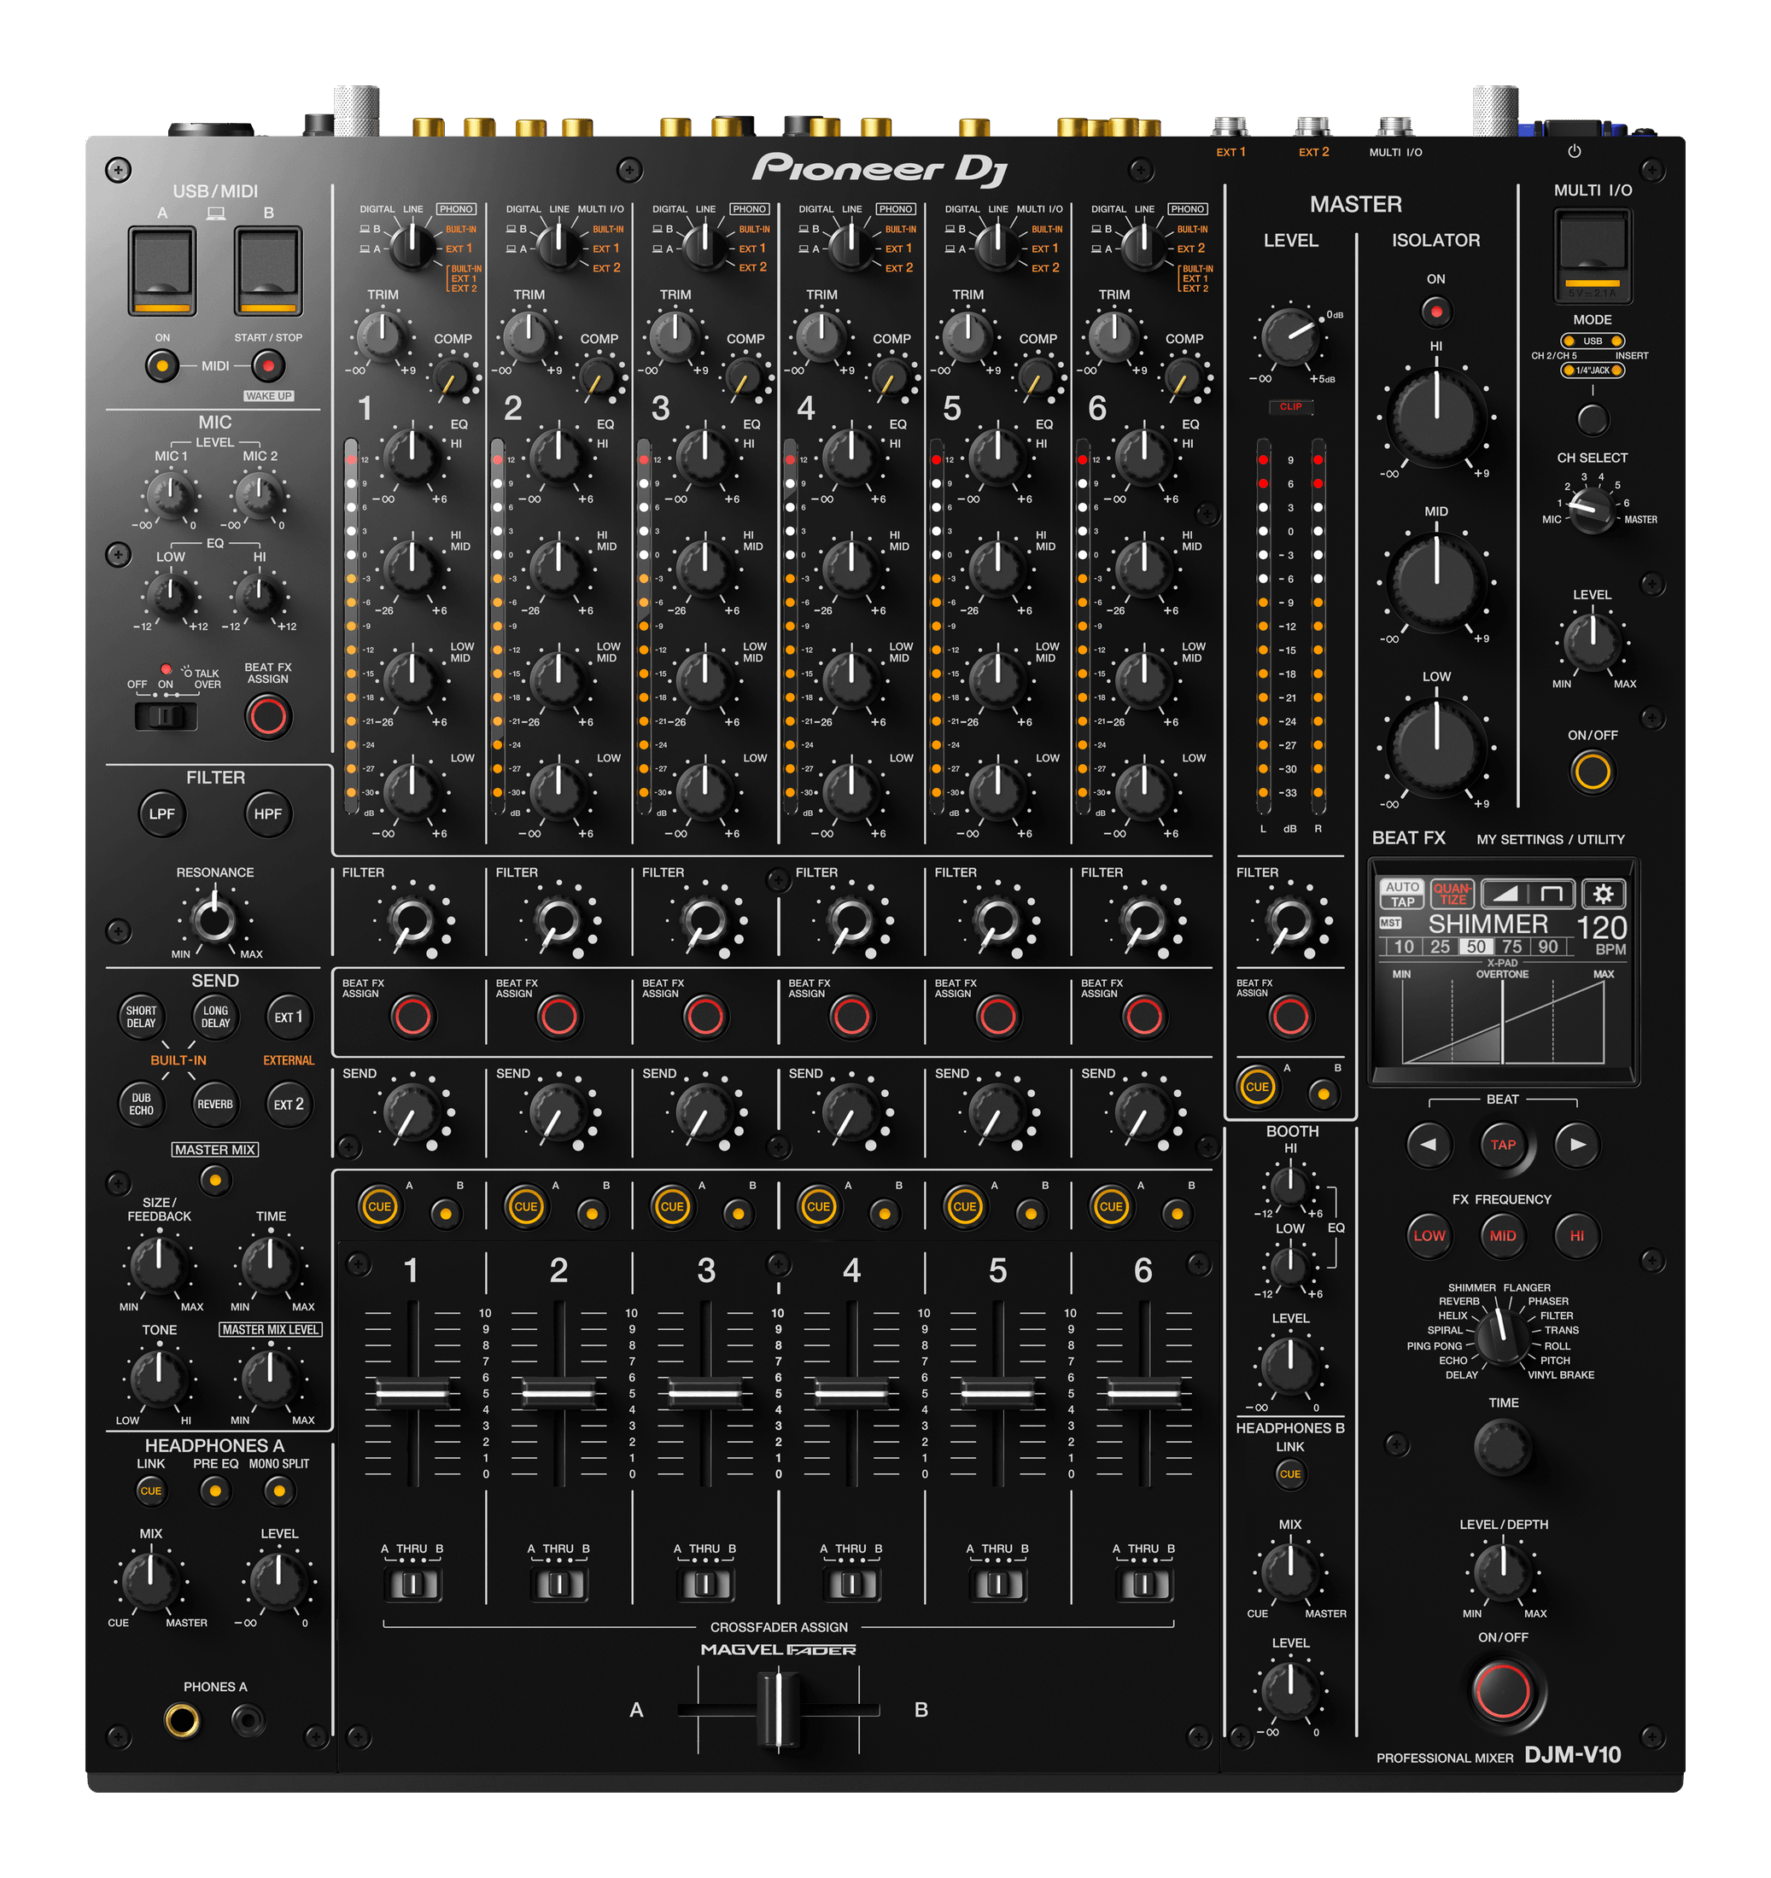Click channel 5 CUE B button
The width and height of the screenshot is (1771, 1878).
tap(1031, 1214)
